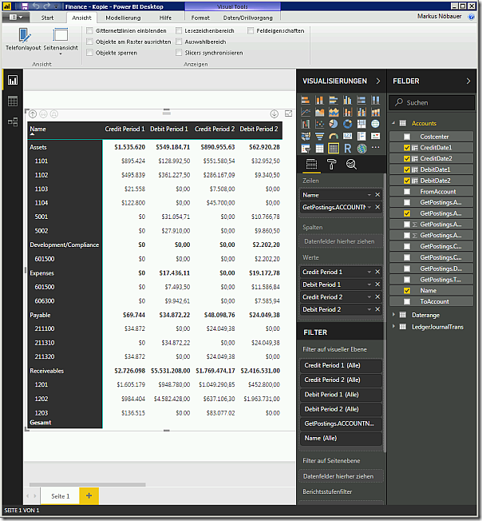Screen dimensions: 482x521
Task: Open the Relationships model view icon
Action: click(13, 122)
